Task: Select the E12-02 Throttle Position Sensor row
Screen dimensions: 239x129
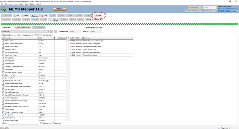Action: [101, 55]
